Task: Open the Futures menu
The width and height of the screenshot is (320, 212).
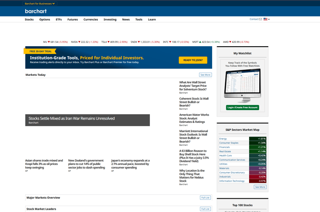Action: [73, 19]
